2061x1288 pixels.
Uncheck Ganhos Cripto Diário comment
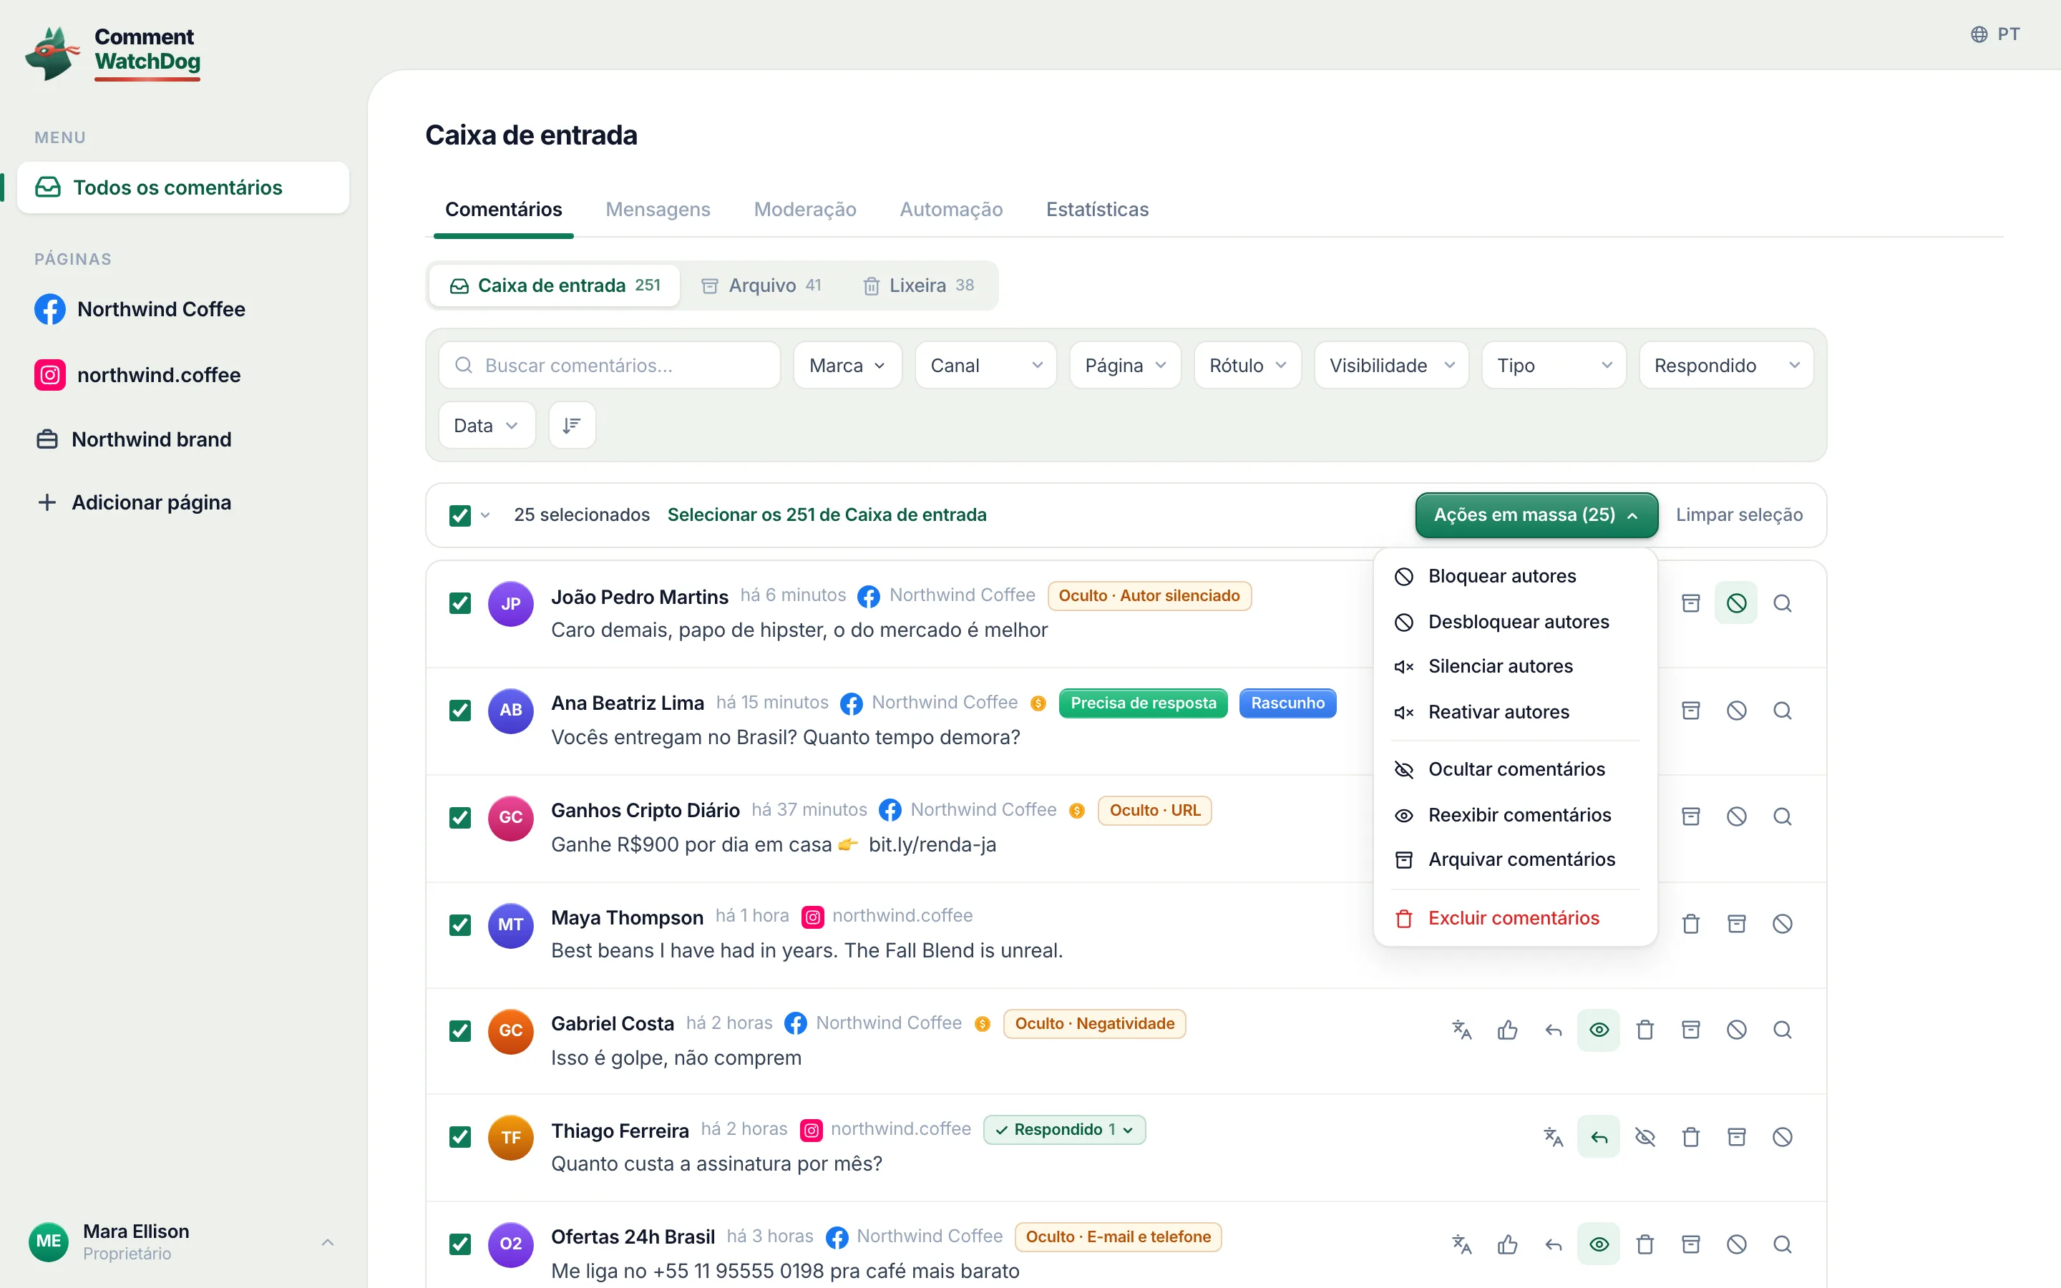click(460, 818)
